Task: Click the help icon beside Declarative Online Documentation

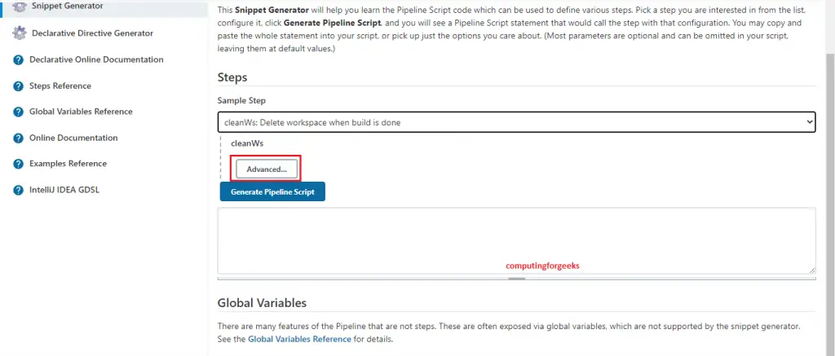Action: click(18, 60)
